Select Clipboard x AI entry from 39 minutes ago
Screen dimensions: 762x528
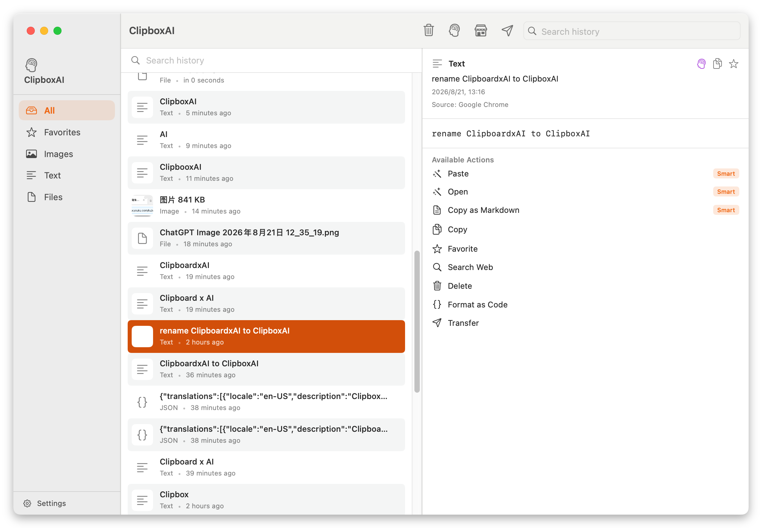[266, 468]
